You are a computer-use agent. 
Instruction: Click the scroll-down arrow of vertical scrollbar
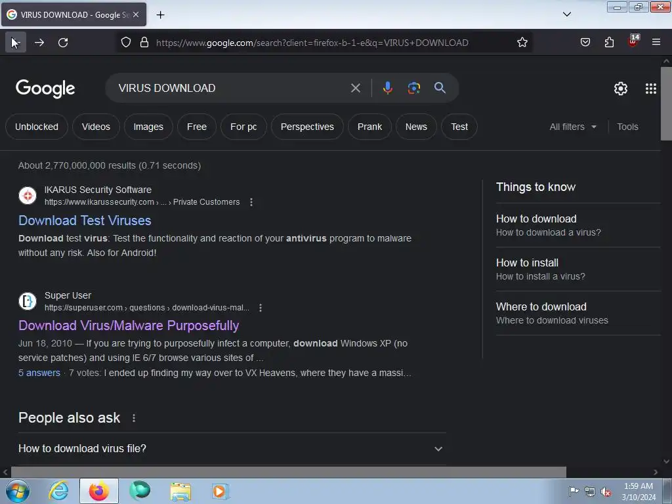click(666, 461)
